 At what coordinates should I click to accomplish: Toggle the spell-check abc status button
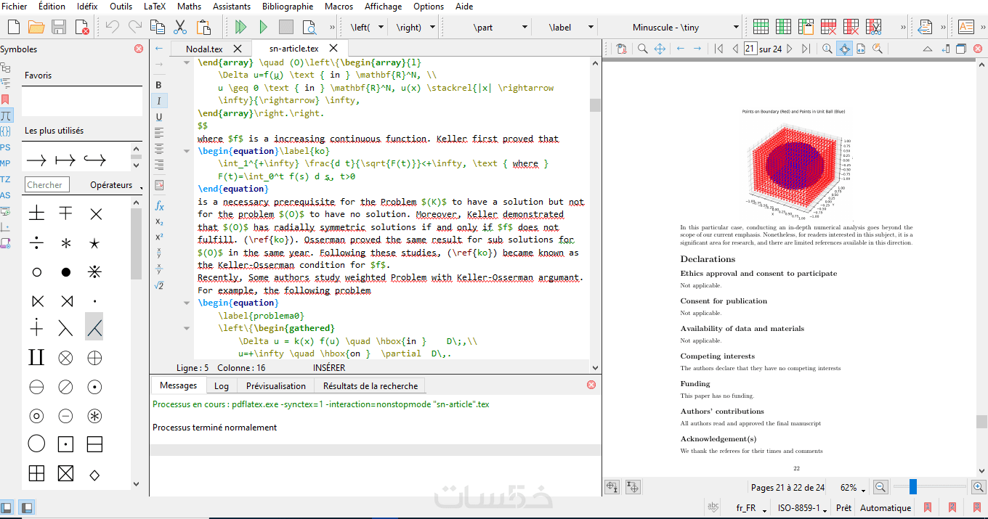pyautogui.click(x=713, y=507)
